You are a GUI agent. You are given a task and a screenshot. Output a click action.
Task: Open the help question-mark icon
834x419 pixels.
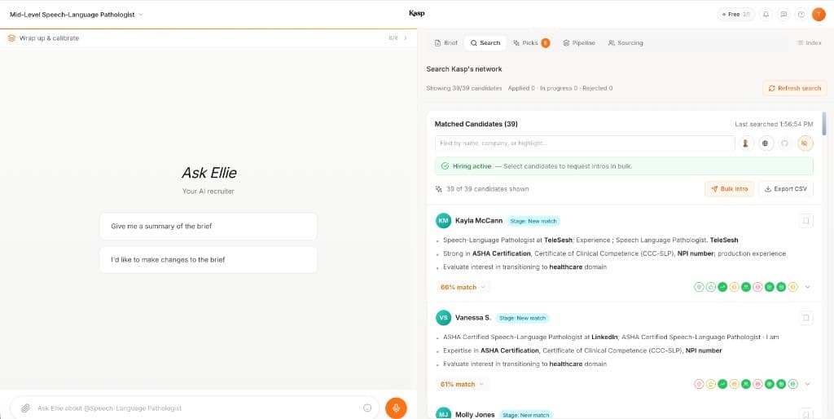tap(801, 15)
